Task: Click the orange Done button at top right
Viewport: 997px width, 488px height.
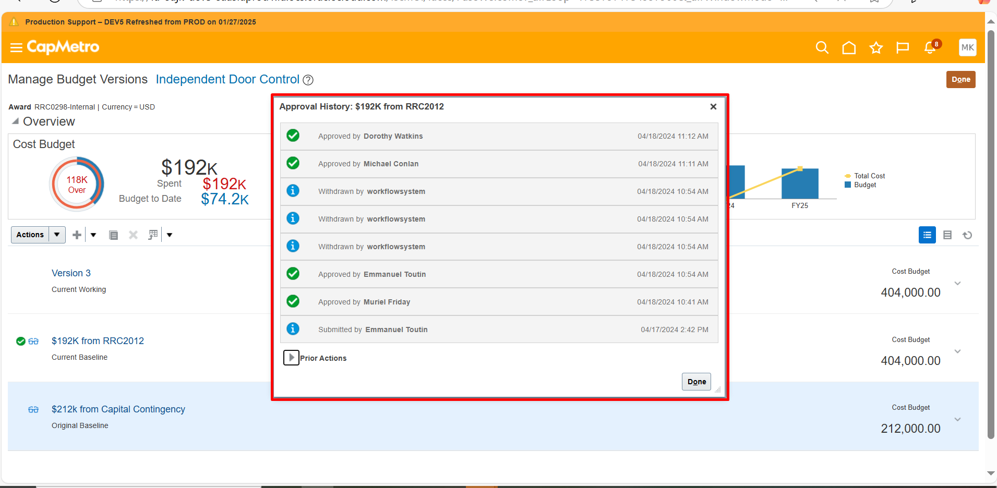Action: tap(960, 79)
